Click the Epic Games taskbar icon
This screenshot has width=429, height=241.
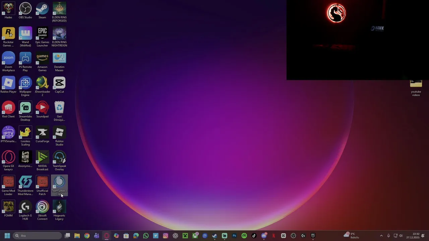click(313, 236)
